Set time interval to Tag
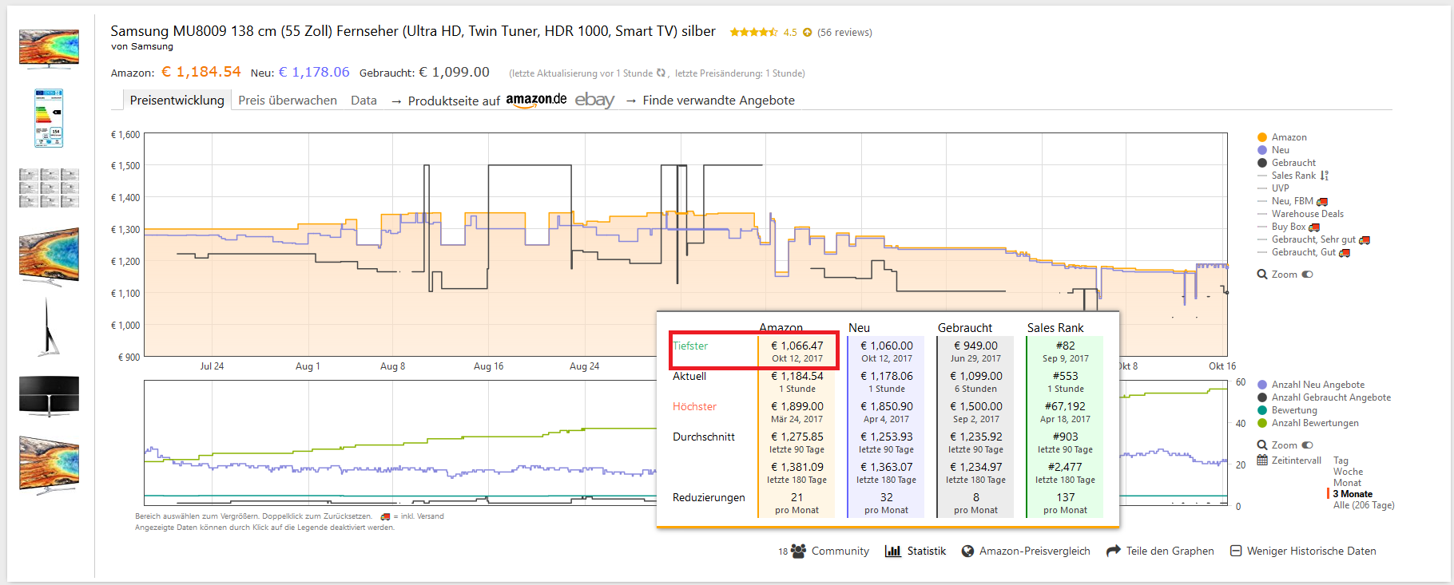 1341,460
